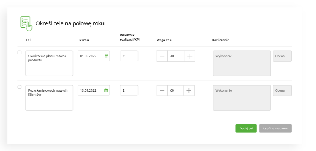
Task: Increase weight of first goal above 40
Action: tap(190, 56)
